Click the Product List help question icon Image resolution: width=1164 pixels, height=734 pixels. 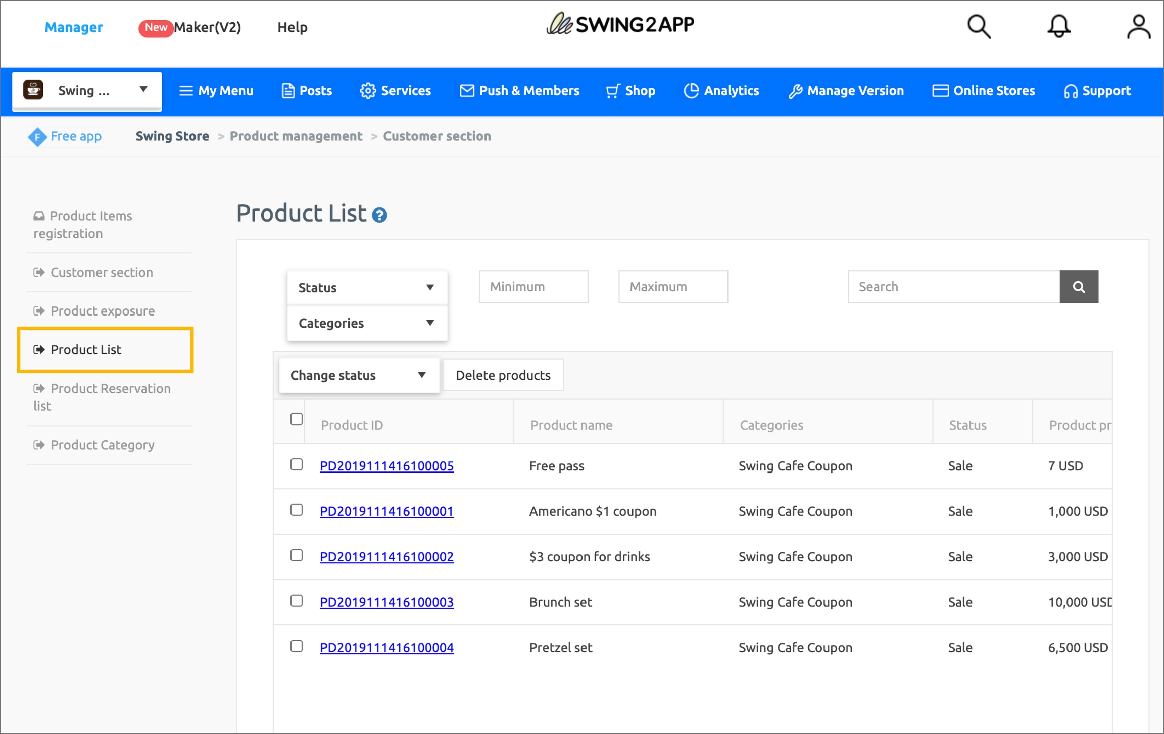[x=379, y=215]
